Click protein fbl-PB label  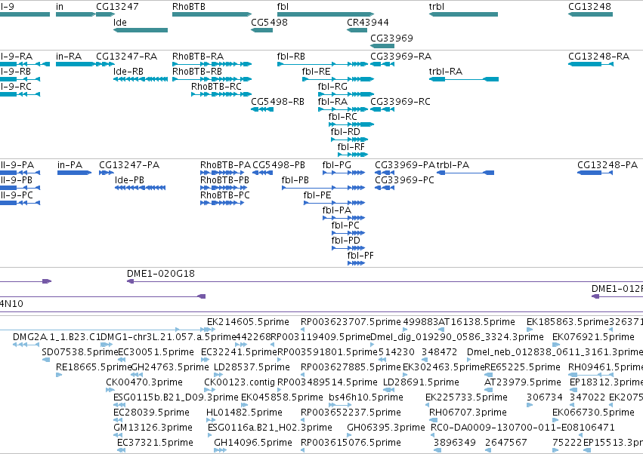[x=295, y=180]
